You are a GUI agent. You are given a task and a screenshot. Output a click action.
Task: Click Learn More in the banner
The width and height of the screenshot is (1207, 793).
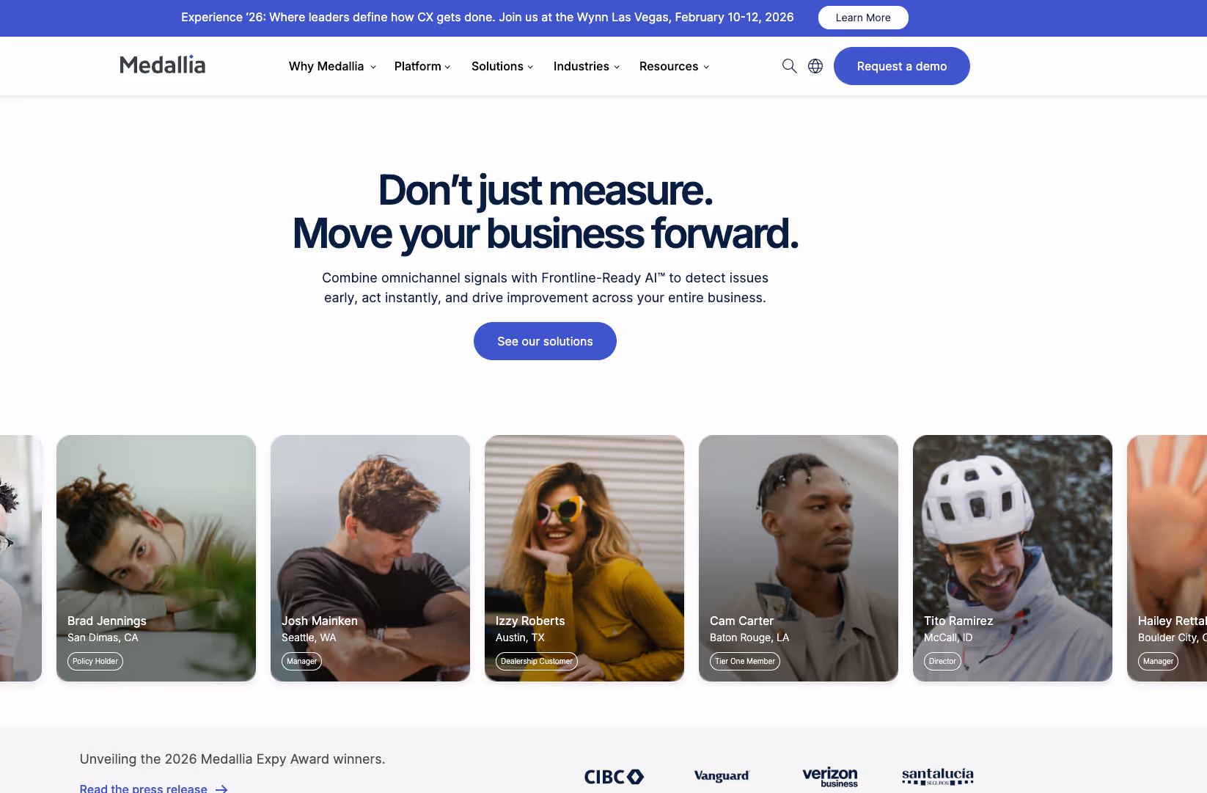click(x=863, y=18)
